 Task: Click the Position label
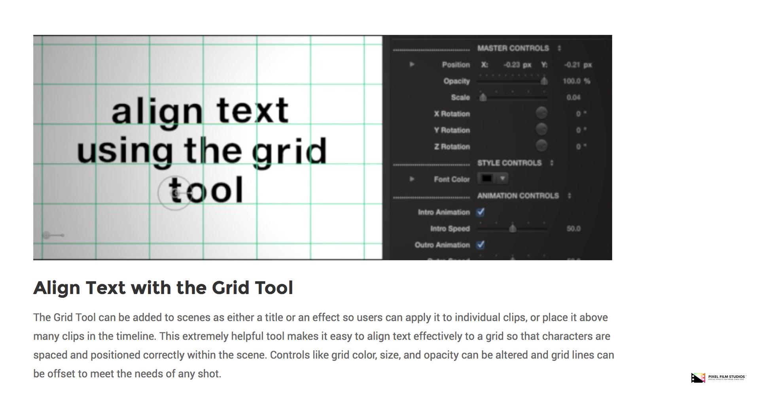[x=456, y=64]
